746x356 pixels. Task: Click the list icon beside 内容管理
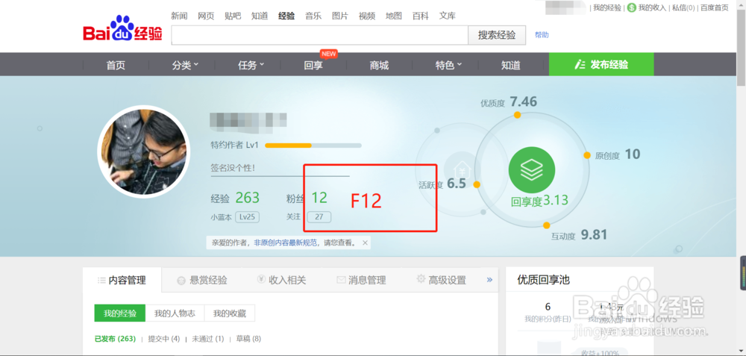tap(101, 281)
